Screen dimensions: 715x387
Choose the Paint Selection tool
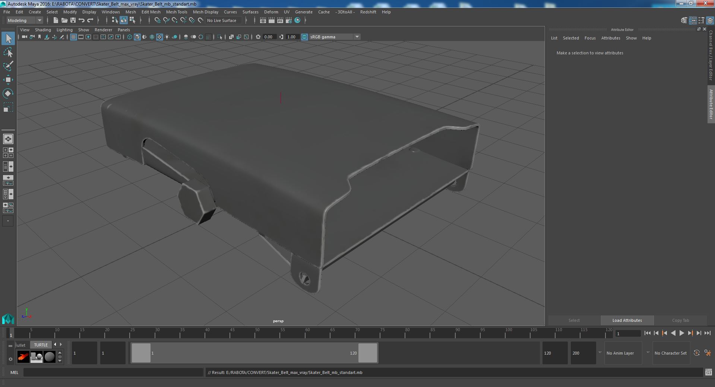8,66
